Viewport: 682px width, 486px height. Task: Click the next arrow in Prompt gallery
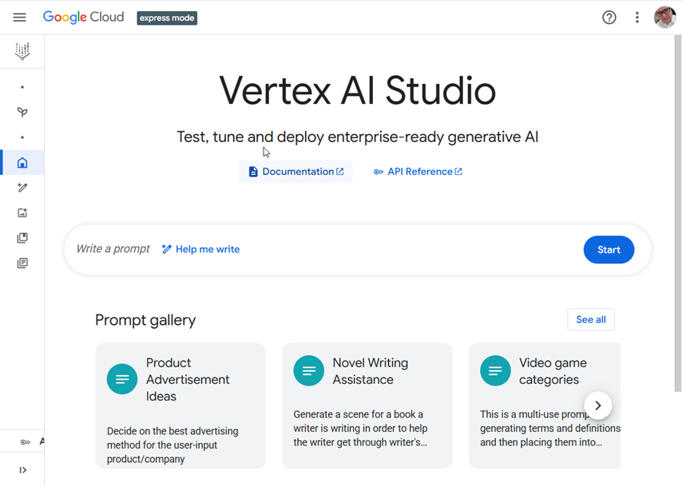pos(598,405)
